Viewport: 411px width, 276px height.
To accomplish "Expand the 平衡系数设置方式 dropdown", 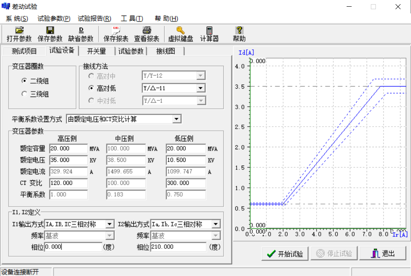I will click(177, 119).
